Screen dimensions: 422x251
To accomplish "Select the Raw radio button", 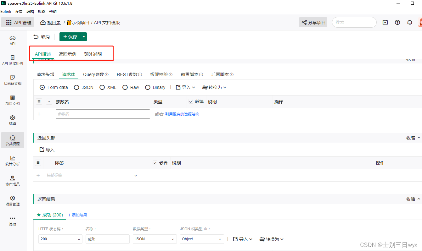I will pyautogui.click(x=125, y=87).
